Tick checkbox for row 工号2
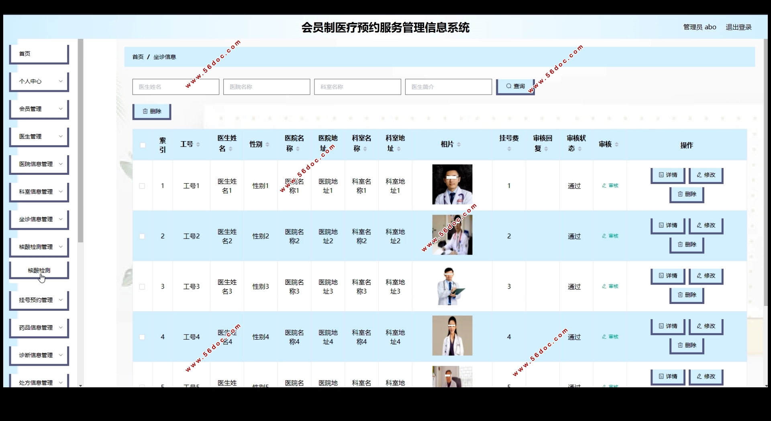Image resolution: width=771 pixels, height=421 pixels. [142, 237]
